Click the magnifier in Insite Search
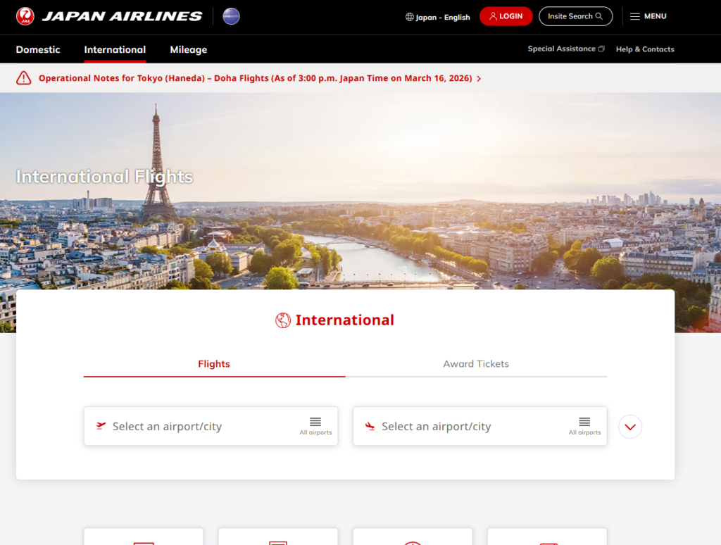Screen dimensions: 721x545 point(599,16)
